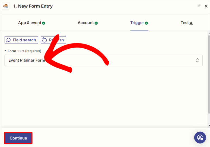Click the 'Form 1 2 3 (required)' label

(x=23, y=51)
